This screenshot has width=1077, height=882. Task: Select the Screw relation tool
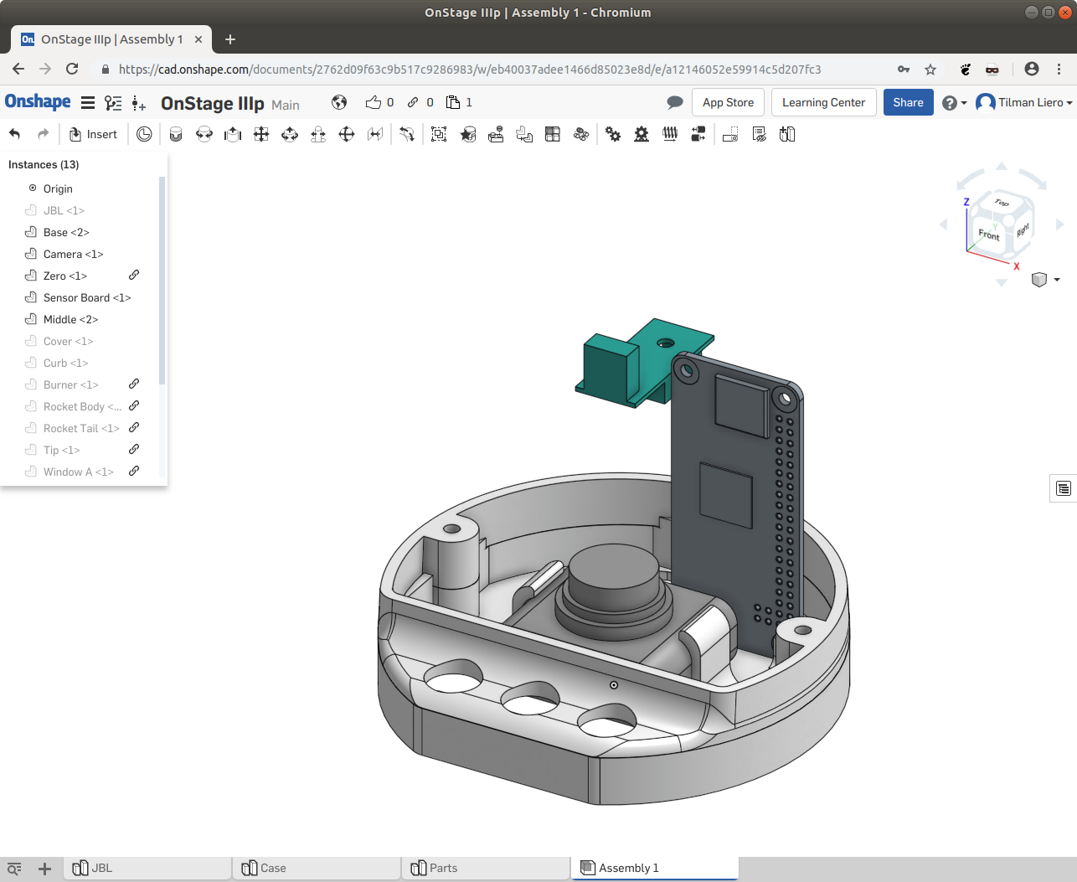point(670,134)
